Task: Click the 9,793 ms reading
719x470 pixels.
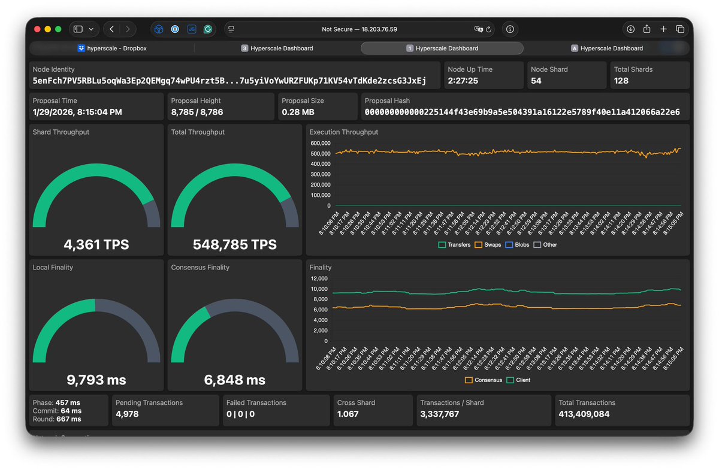Action: (96, 380)
